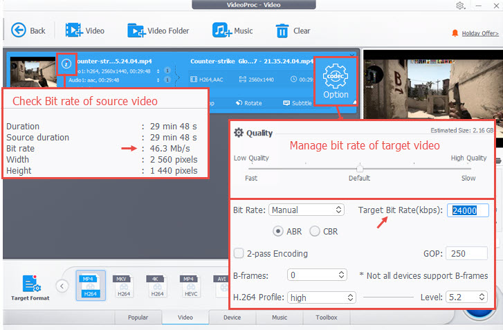Screen dimensions: 503x330
Task: Click video track selector arrows
Action: (158, 71)
